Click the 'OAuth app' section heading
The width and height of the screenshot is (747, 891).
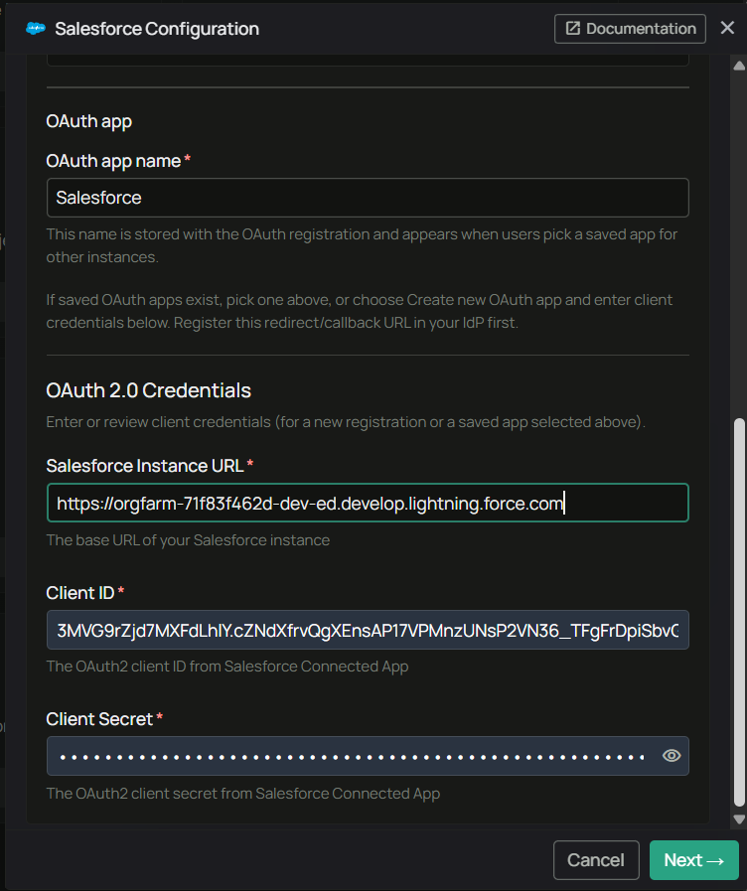click(89, 121)
